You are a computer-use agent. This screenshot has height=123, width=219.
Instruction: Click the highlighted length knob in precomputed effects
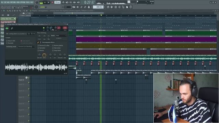coord(44,55)
